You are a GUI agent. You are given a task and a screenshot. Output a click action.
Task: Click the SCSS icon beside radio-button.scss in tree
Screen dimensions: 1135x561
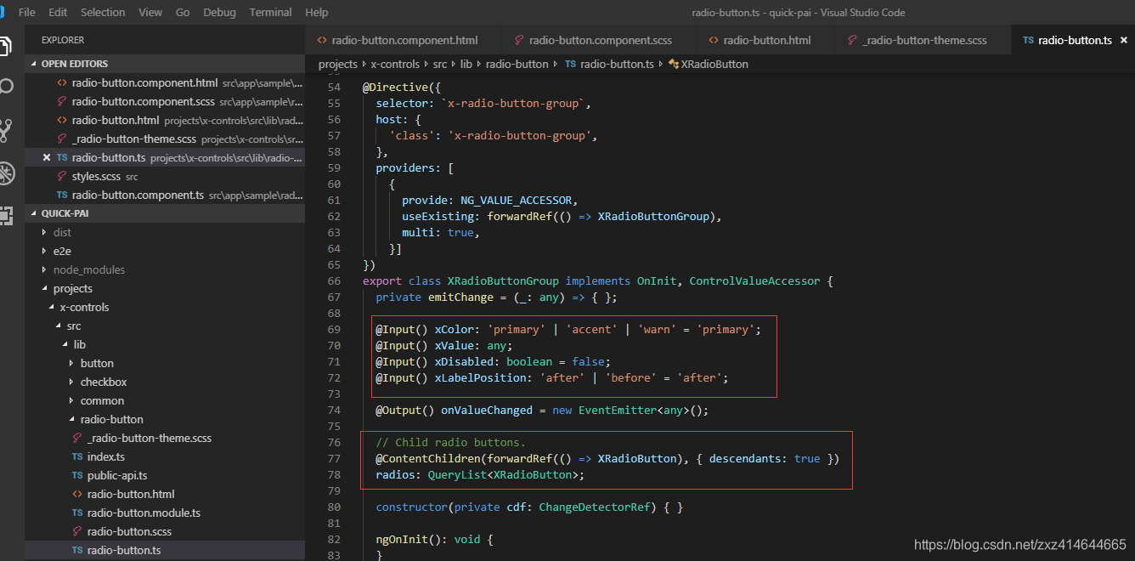point(77,531)
